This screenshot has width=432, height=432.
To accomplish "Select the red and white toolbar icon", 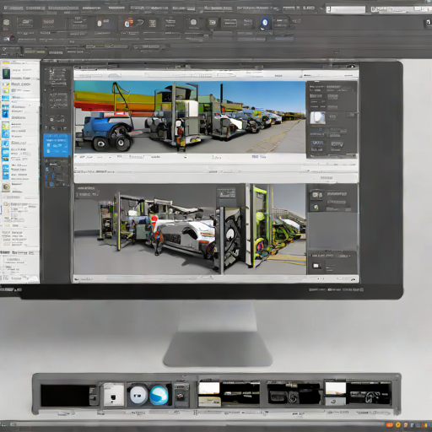I will (x=128, y=23).
